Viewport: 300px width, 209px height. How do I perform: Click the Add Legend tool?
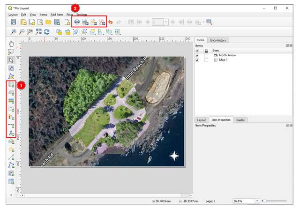coord(11,117)
